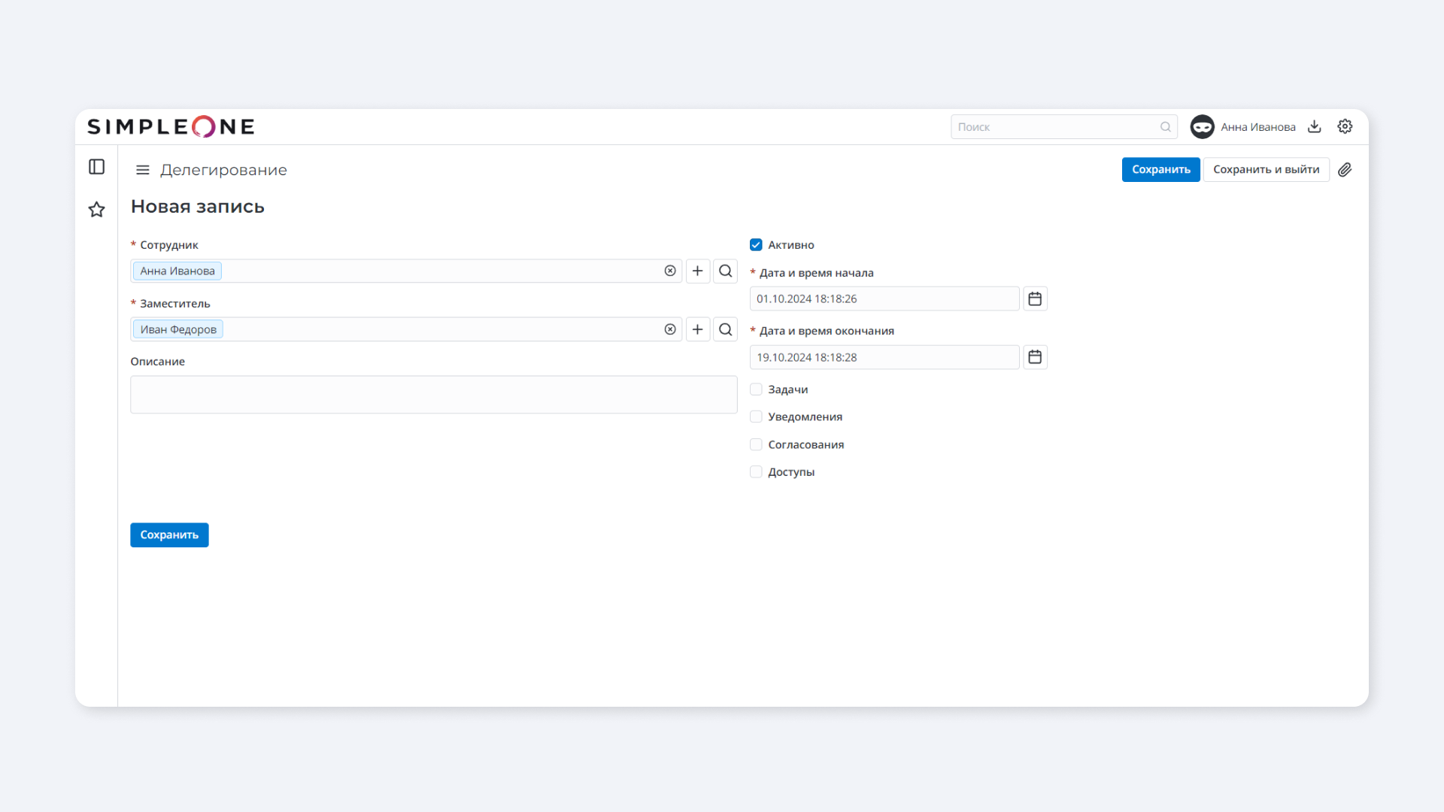Open calendar picker for end date

[x=1035, y=357]
